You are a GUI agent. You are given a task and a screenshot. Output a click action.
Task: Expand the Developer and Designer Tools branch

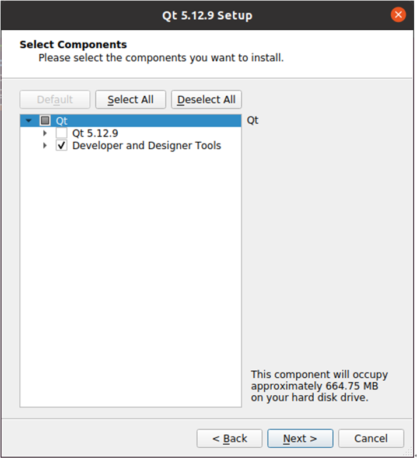click(44, 146)
